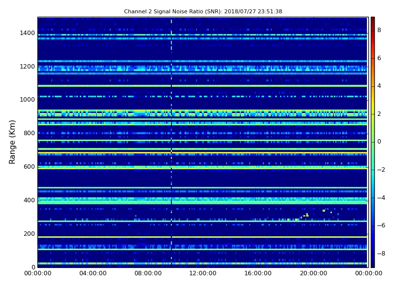Click the colorbar label −2

pyautogui.click(x=381, y=170)
